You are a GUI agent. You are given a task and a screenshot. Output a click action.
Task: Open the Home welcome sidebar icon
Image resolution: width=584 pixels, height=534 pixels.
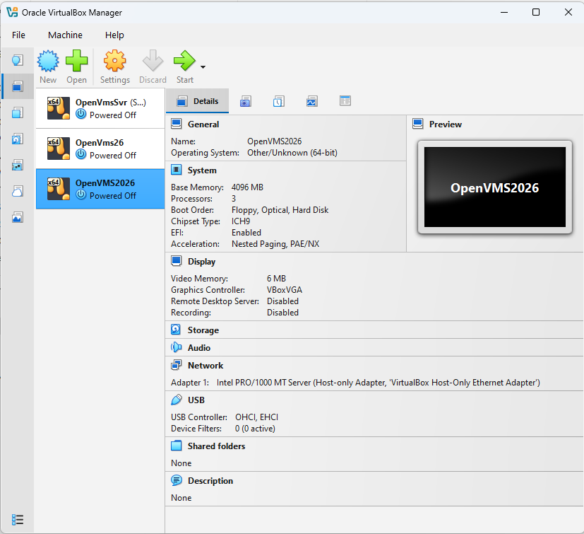[x=18, y=60]
